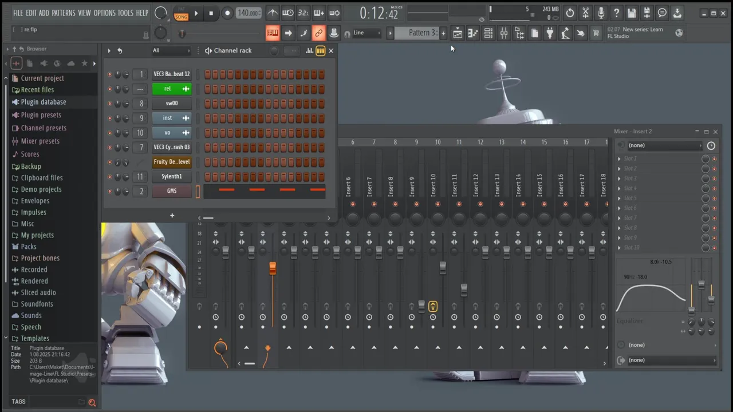Open the audio editor scissors icon

[x=585, y=13]
